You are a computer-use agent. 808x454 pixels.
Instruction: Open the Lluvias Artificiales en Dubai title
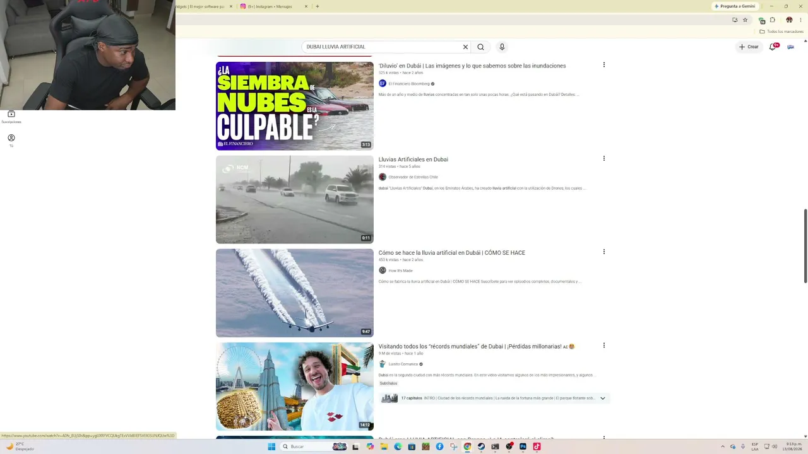(413, 160)
